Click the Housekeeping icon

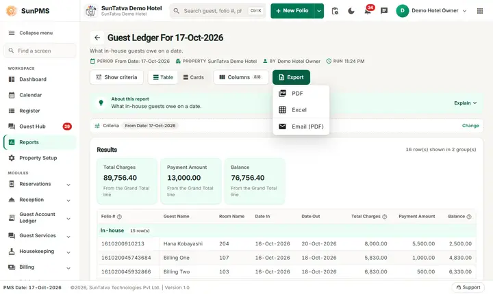pyautogui.click(x=12, y=252)
